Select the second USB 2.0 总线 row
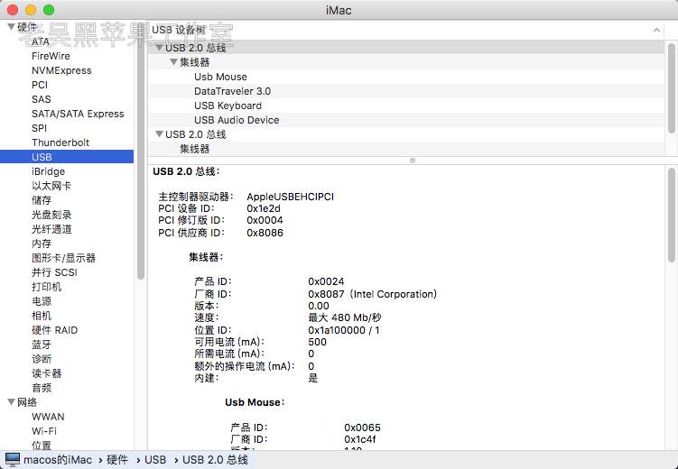This screenshot has height=469, width=678. tap(406, 134)
